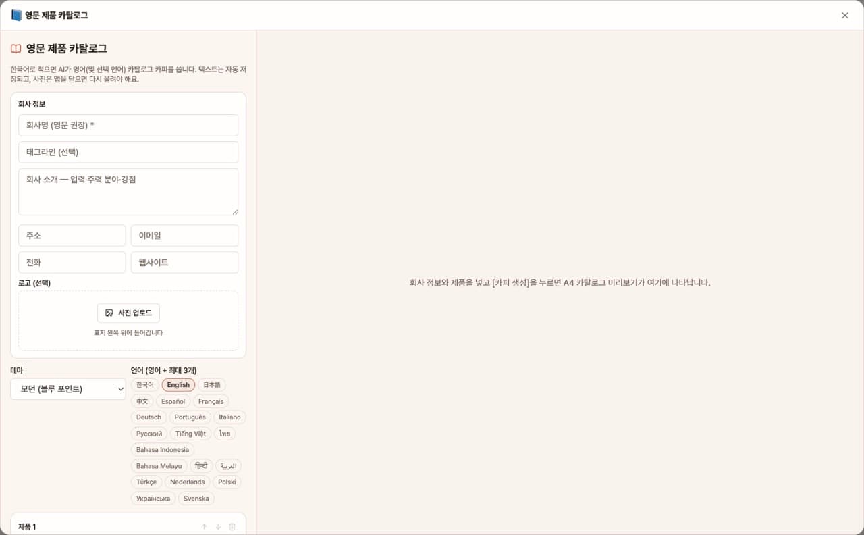This screenshot has width=864, height=535.
Task: Click the blue book app icon in title bar
Action: [17, 15]
